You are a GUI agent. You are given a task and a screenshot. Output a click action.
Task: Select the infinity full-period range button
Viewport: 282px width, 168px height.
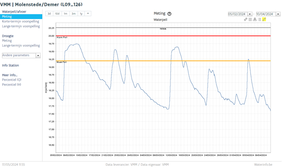click(88, 13)
